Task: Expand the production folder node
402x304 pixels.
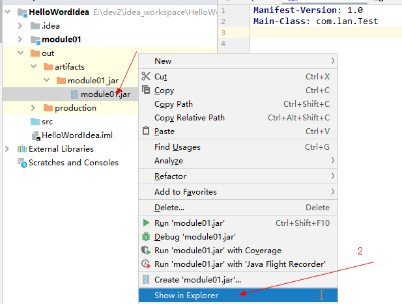Action: pyautogui.click(x=33, y=108)
